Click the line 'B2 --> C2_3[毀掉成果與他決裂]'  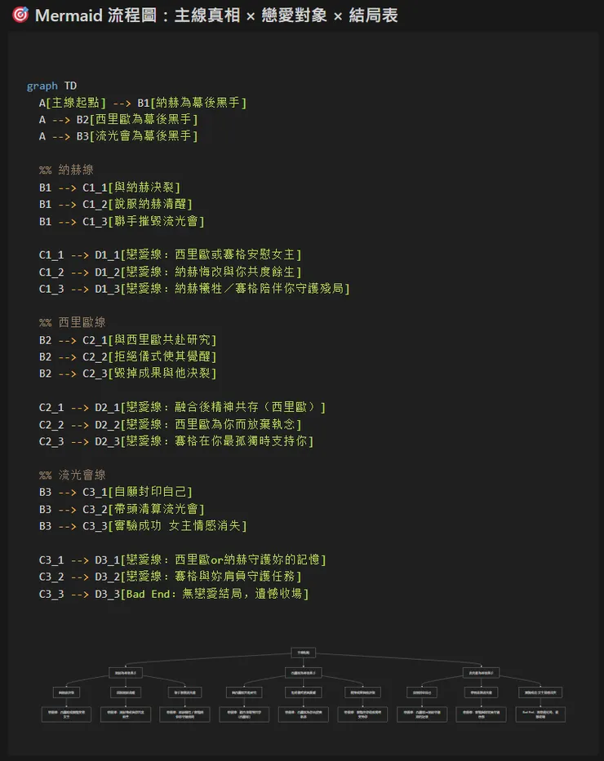(x=127, y=374)
